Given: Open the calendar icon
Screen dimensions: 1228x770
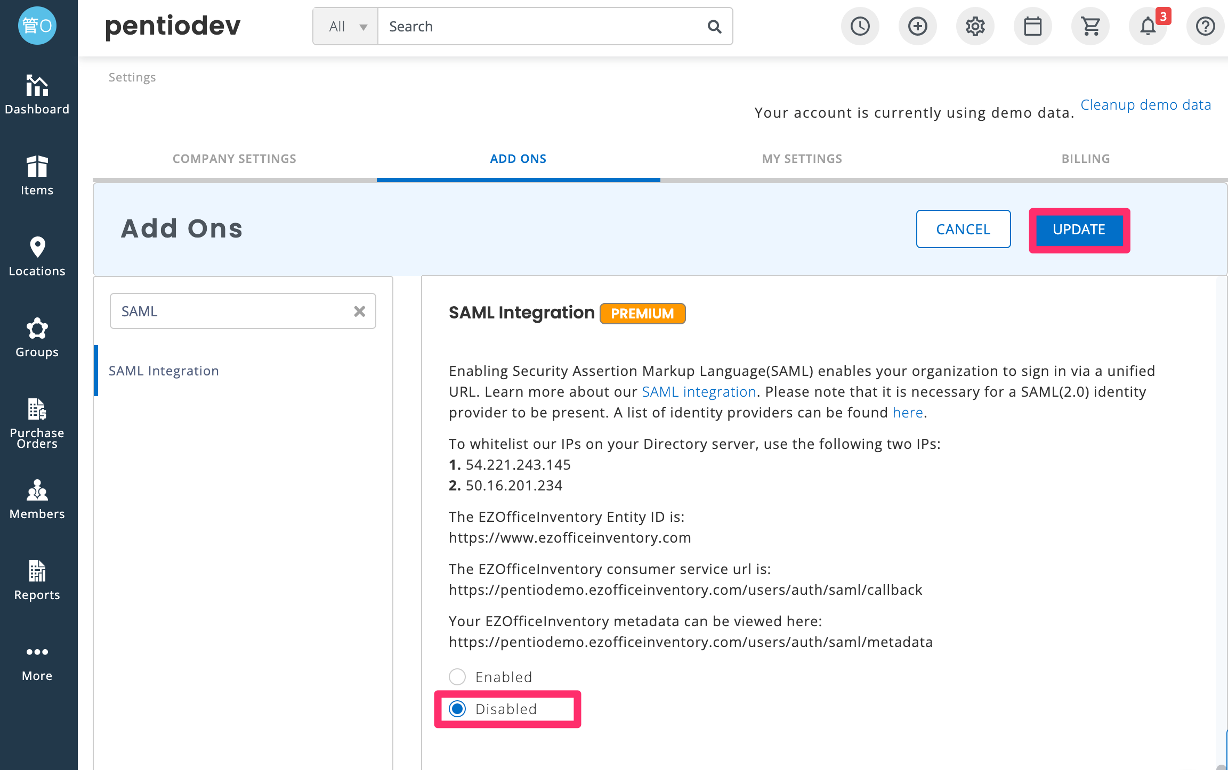Looking at the screenshot, I should pyautogui.click(x=1033, y=26).
